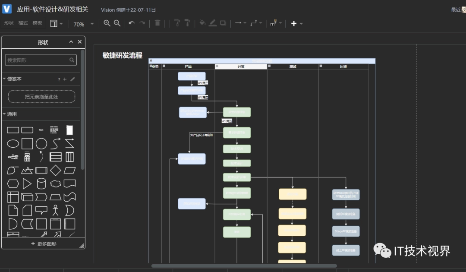This screenshot has width=466, height=272.
Task: Undo the last action
Action: (132, 23)
